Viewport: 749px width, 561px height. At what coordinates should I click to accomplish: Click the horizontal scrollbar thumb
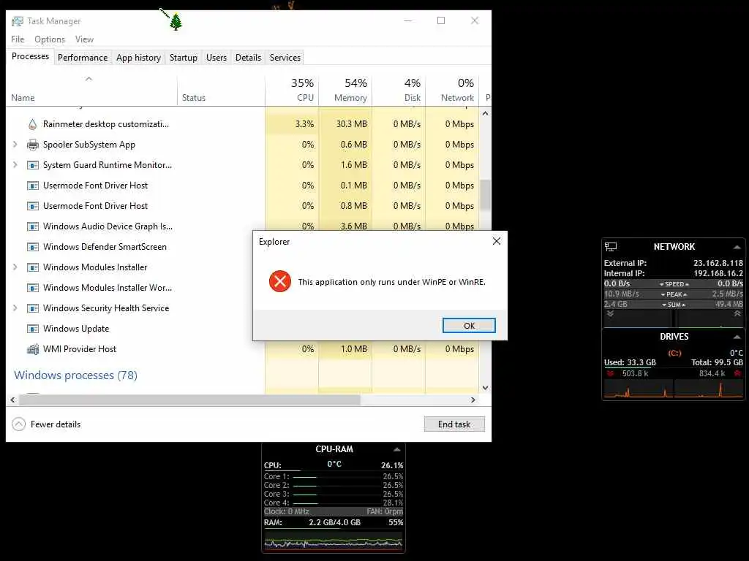[189, 400]
